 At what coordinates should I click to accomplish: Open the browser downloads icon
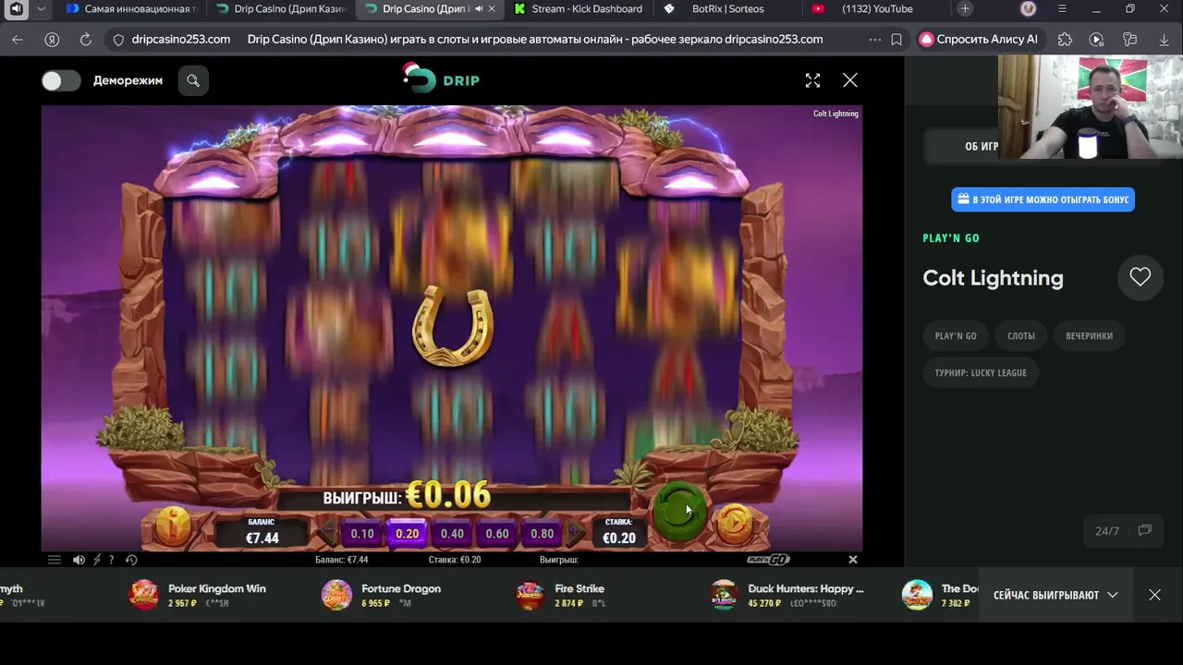pyautogui.click(x=1164, y=40)
